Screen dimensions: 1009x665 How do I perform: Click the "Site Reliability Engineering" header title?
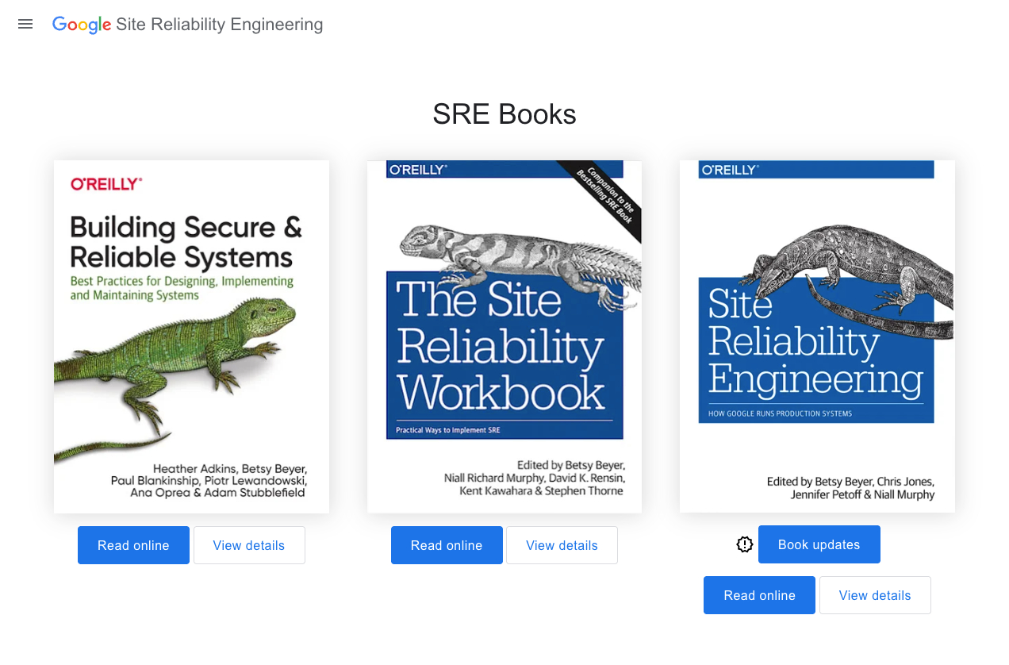[x=219, y=25]
